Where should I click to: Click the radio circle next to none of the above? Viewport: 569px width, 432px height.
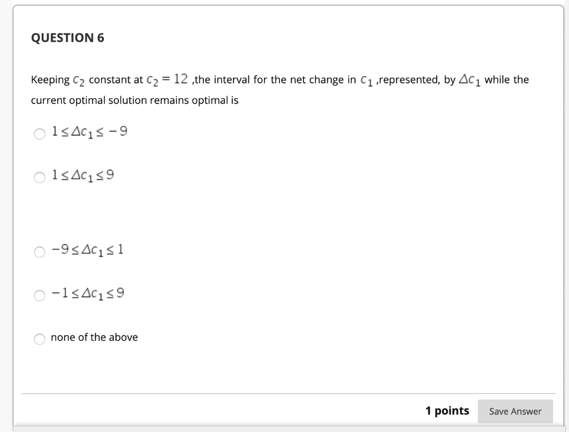(39, 339)
